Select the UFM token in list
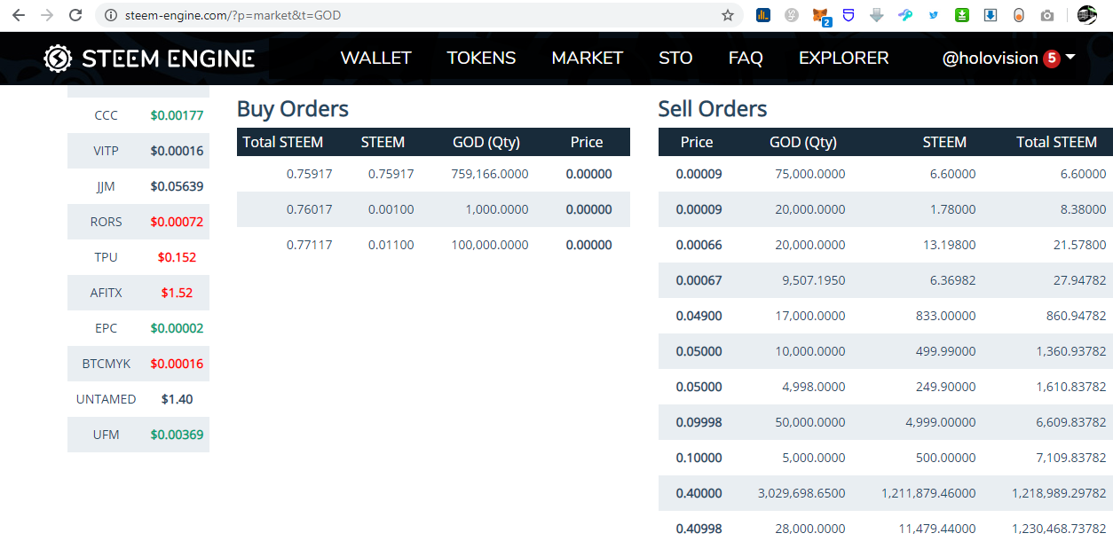 click(x=138, y=435)
